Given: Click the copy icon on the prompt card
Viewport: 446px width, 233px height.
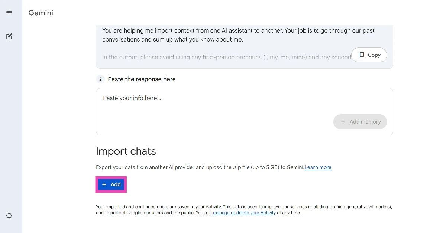Looking at the screenshot, I should pos(361,55).
